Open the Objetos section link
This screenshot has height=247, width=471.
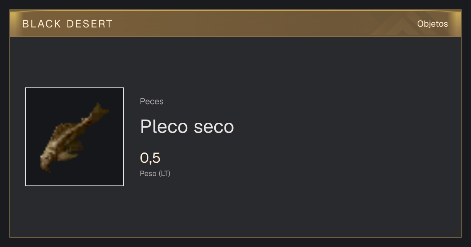(x=433, y=24)
